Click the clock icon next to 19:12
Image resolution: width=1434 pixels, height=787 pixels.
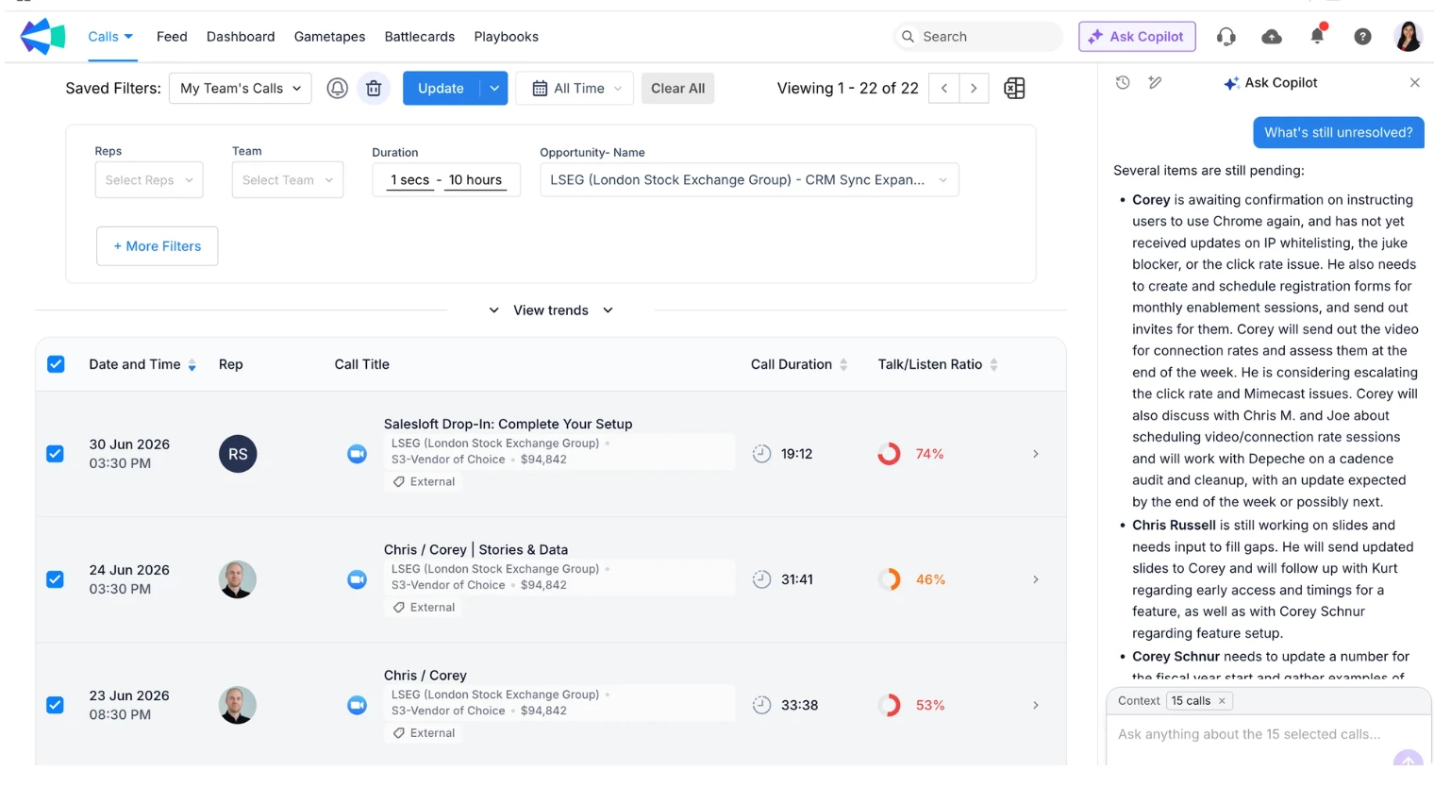[761, 454]
